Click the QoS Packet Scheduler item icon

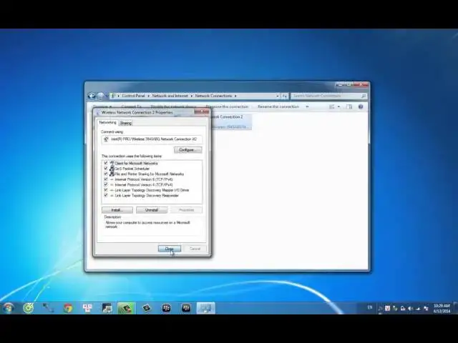[x=112, y=169]
